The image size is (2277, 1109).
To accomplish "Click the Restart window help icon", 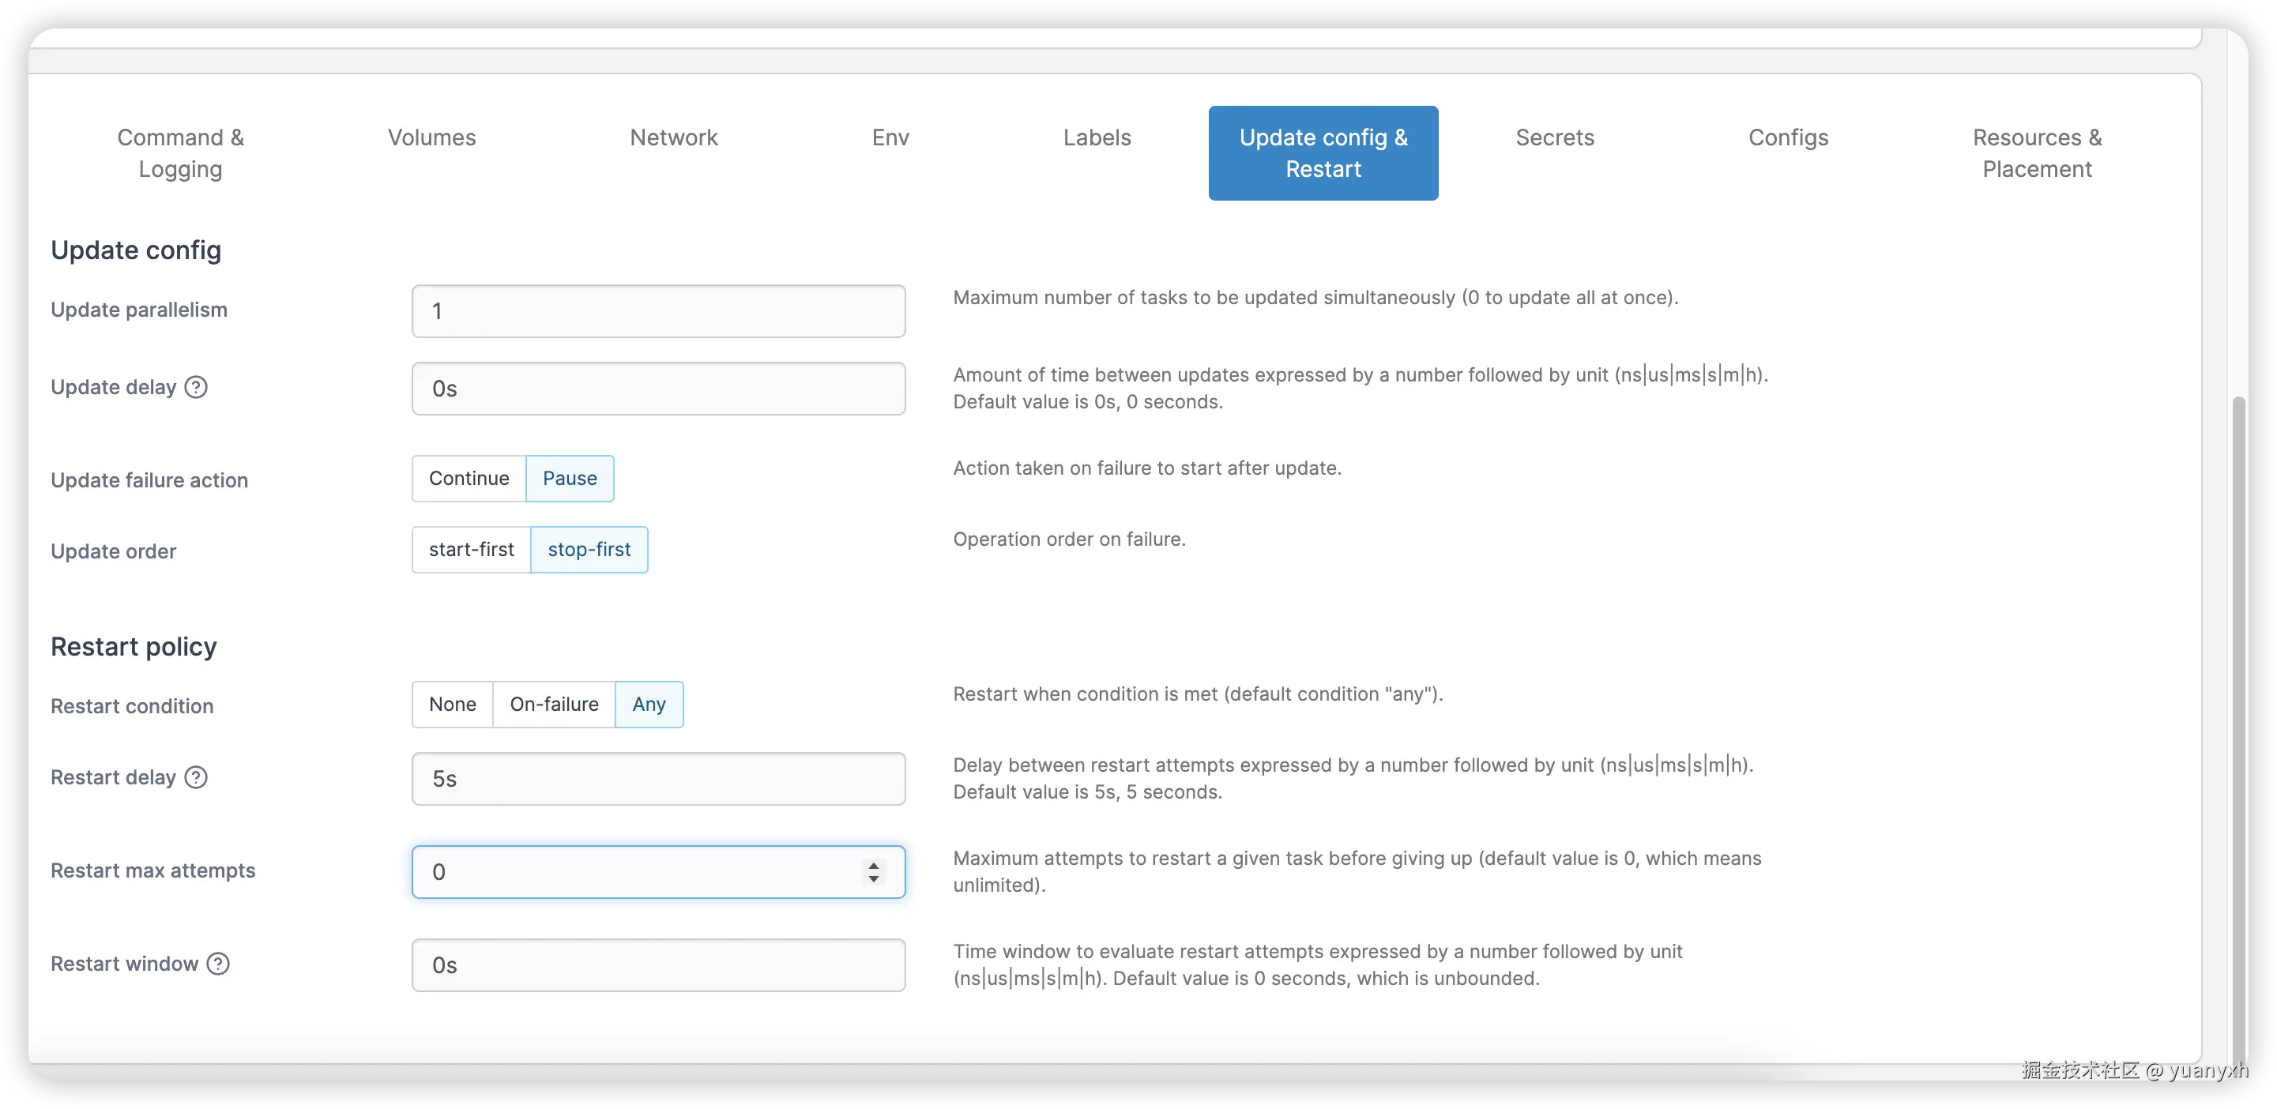I will pyautogui.click(x=217, y=964).
